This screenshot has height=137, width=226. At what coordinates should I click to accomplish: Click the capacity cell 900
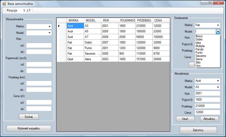(127, 54)
